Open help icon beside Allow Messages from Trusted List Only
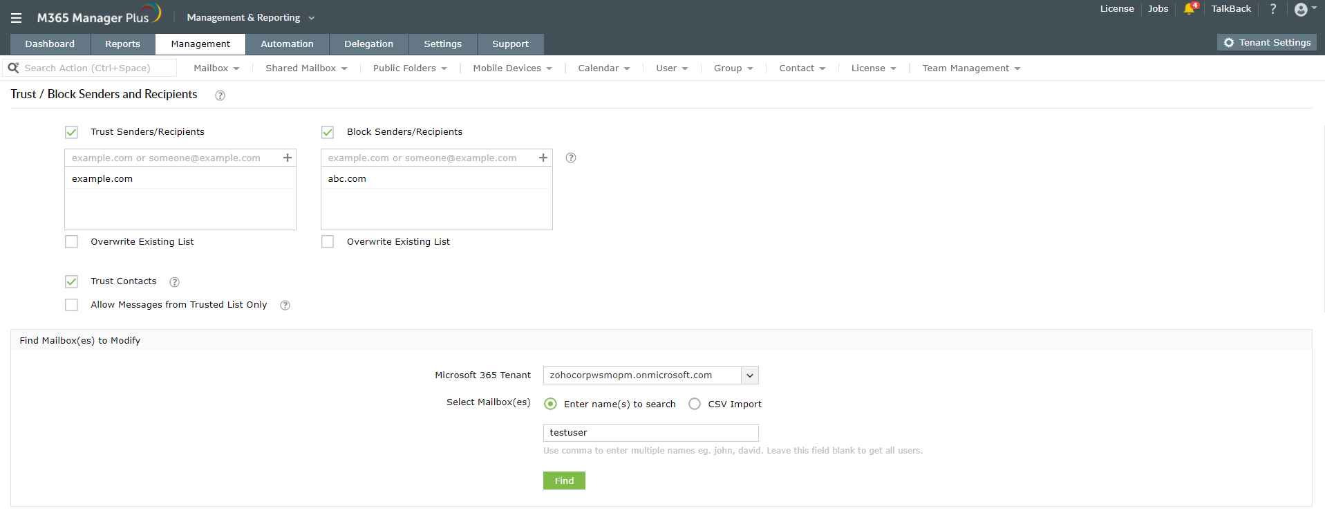Viewport: 1325px width, 531px height. (x=285, y=305)
